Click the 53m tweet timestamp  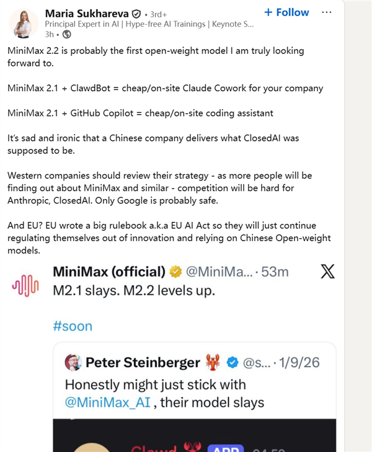click(x=273, y=272)
